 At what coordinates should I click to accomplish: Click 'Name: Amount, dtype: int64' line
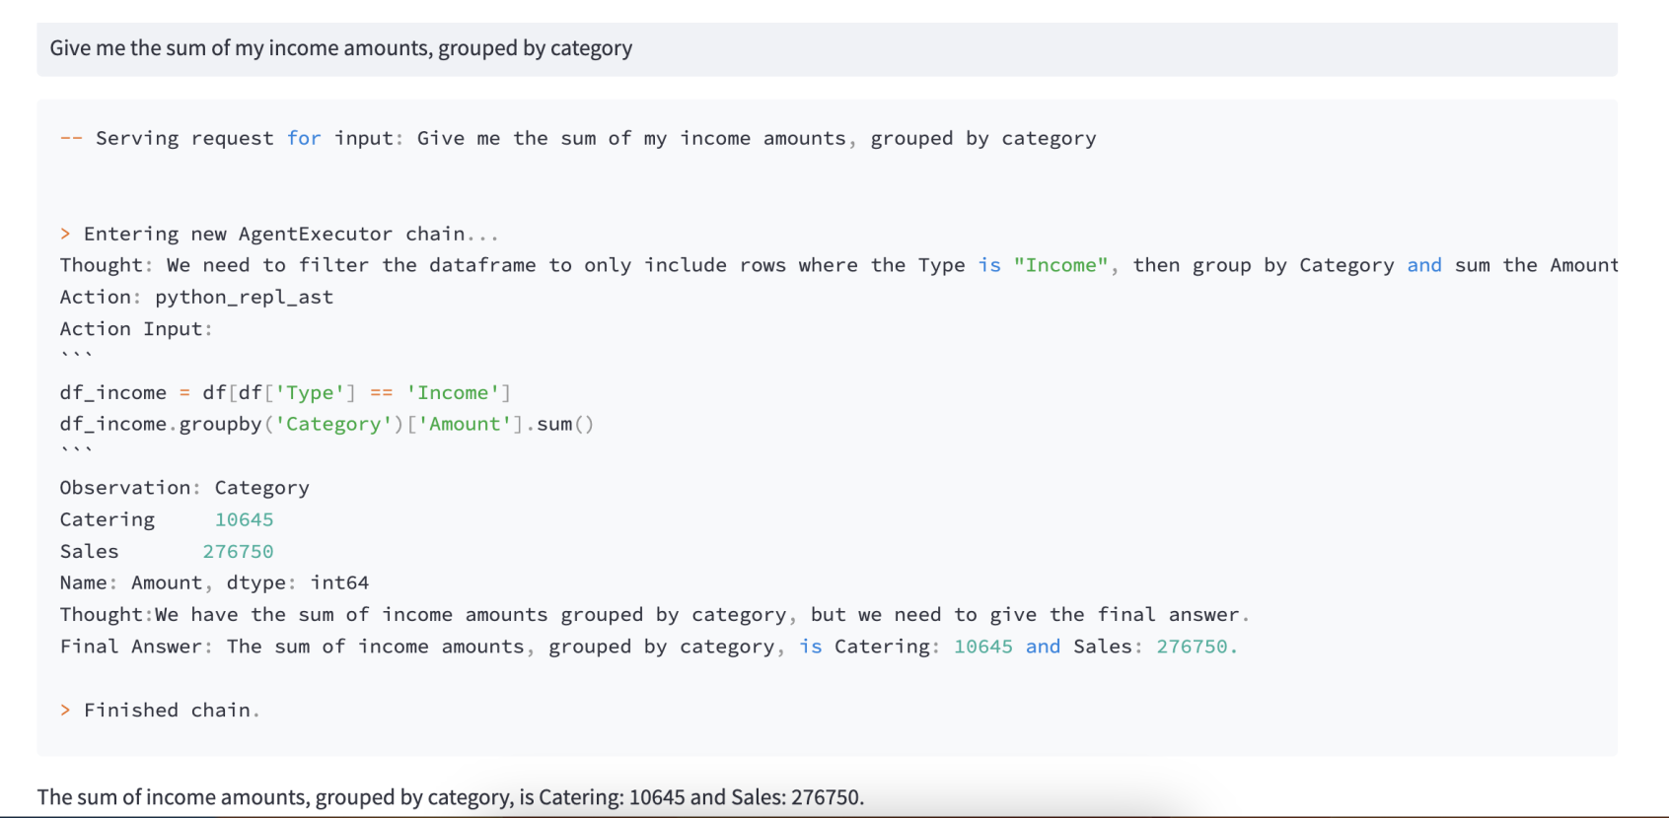point(214,583)
